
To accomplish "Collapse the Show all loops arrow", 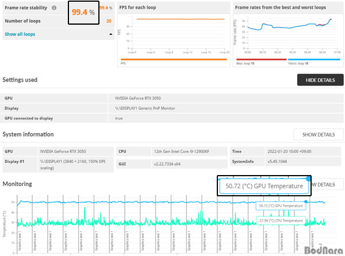I will 110,34.
